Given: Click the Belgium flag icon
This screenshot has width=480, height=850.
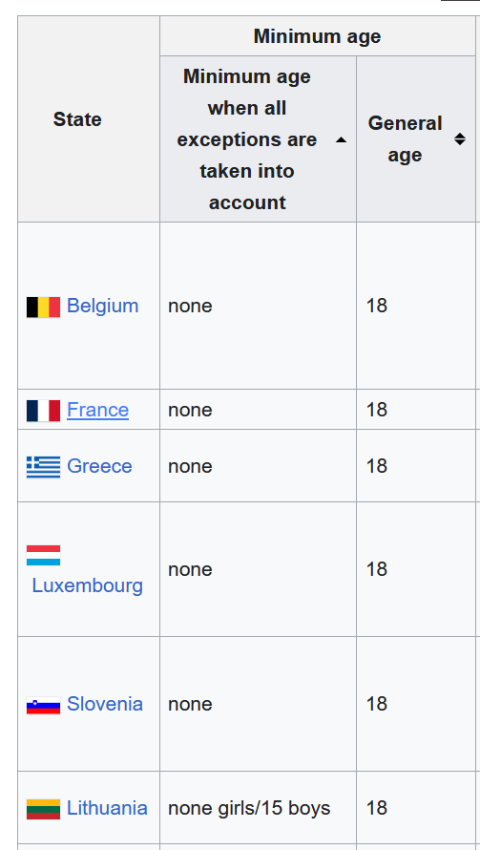Looking at the screenshot, I should click(43, 307).
